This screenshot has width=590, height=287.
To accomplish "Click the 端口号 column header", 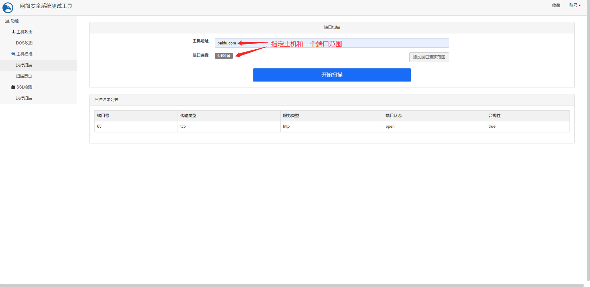I will [x=103, y=116].
